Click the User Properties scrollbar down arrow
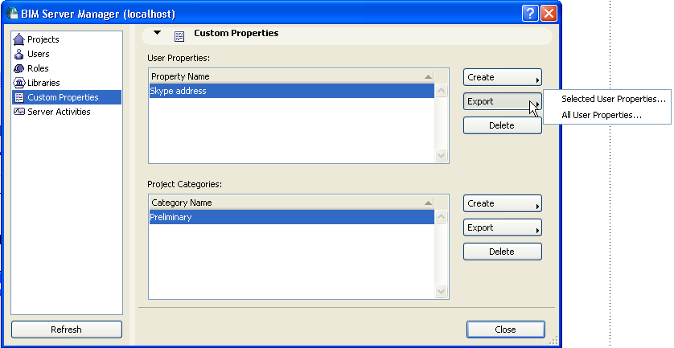The image size is (674, 348). pyautogui.click(x=441, y=156)
